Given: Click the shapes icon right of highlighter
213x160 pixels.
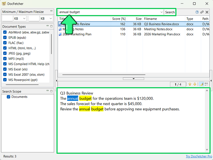Looking at the screenshot, I should pos(206,84).
